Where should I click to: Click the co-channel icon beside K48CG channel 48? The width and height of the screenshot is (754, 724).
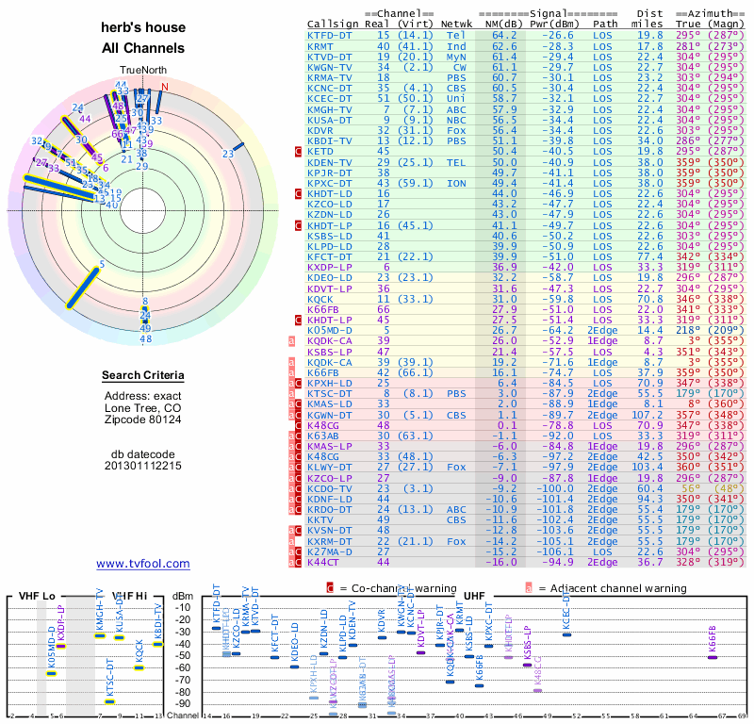[298, 426]
